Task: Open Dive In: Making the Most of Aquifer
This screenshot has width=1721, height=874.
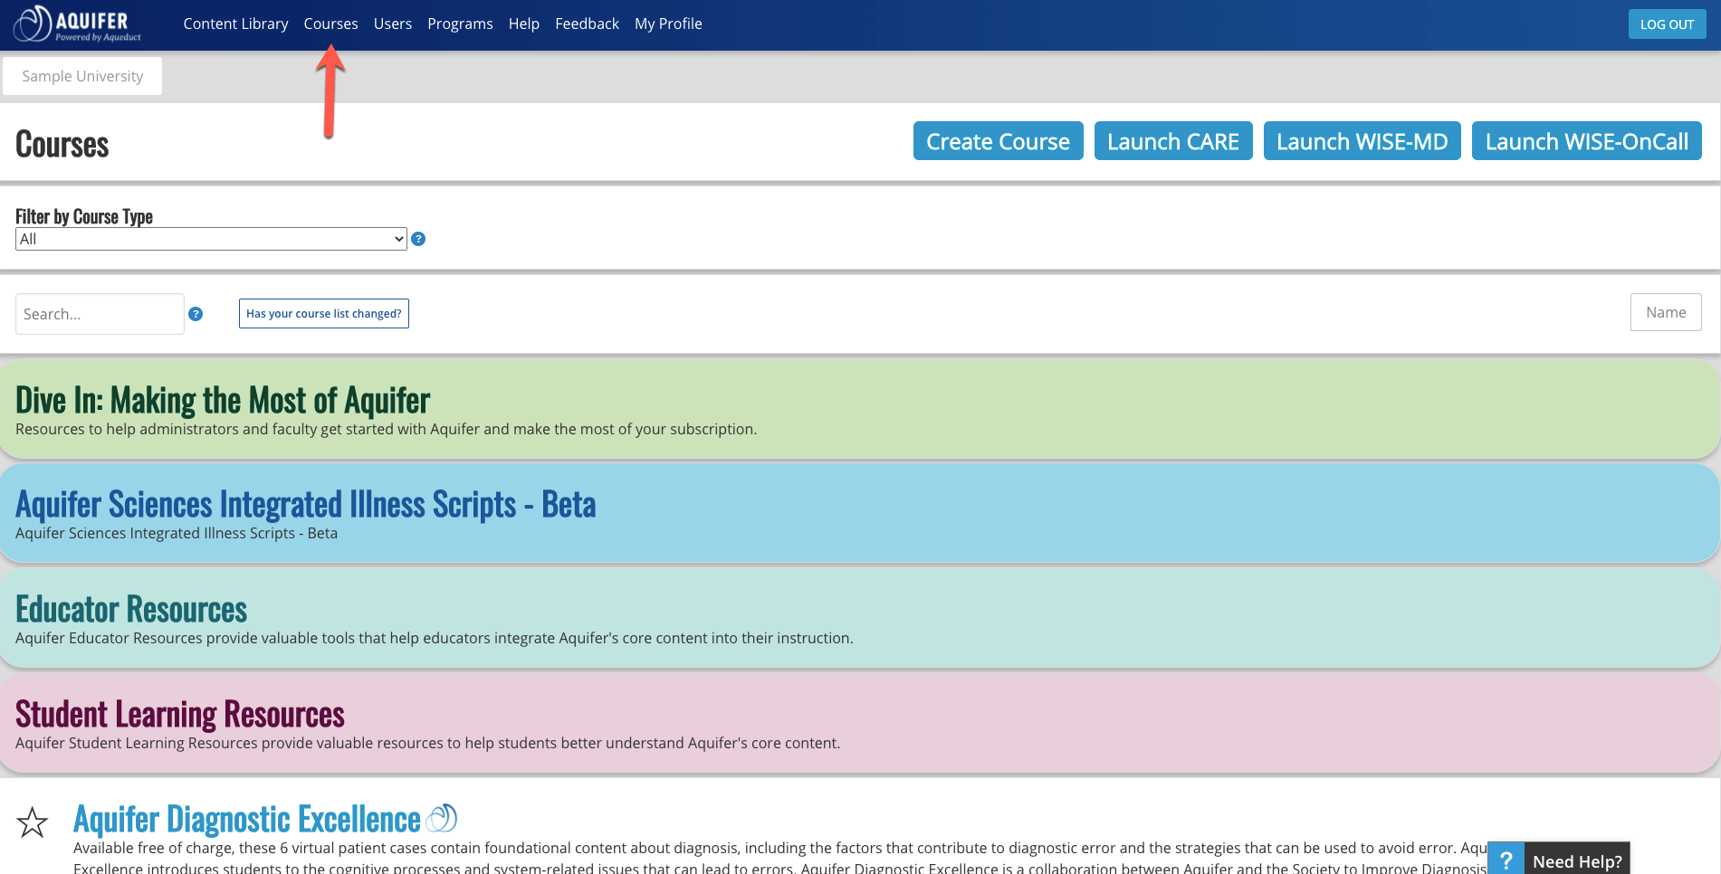Action: point(223,400)
